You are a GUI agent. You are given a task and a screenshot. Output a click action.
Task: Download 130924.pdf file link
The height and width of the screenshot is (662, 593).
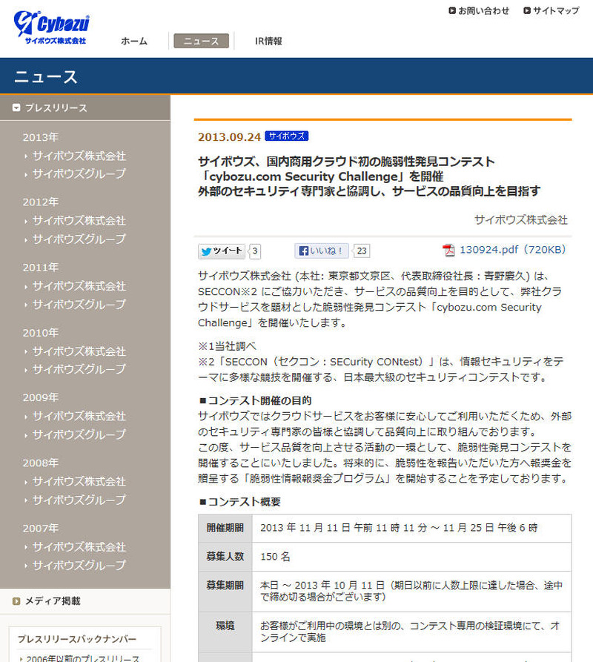point(512,250)
